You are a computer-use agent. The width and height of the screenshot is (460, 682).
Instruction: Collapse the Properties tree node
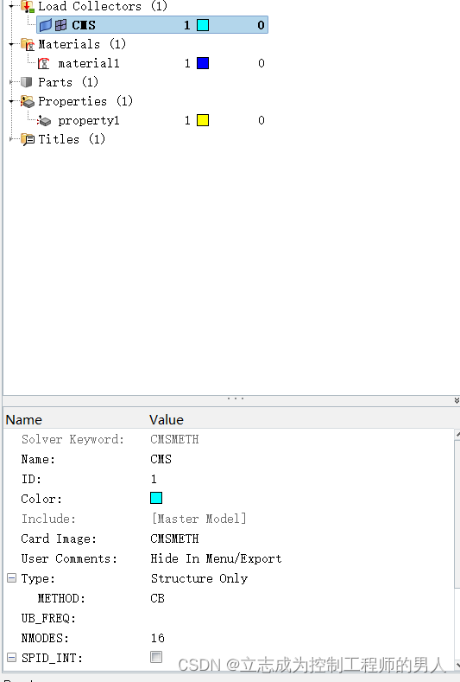(x=12, y=101)
